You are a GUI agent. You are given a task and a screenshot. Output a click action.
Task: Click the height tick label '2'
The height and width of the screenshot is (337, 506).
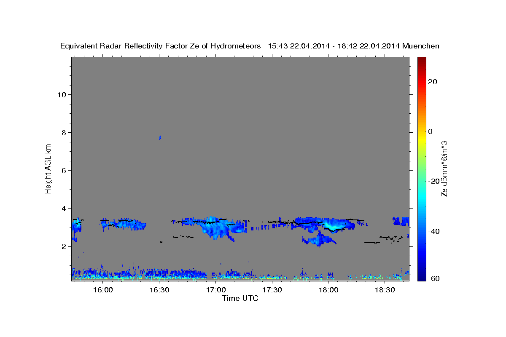pos(64,246)
